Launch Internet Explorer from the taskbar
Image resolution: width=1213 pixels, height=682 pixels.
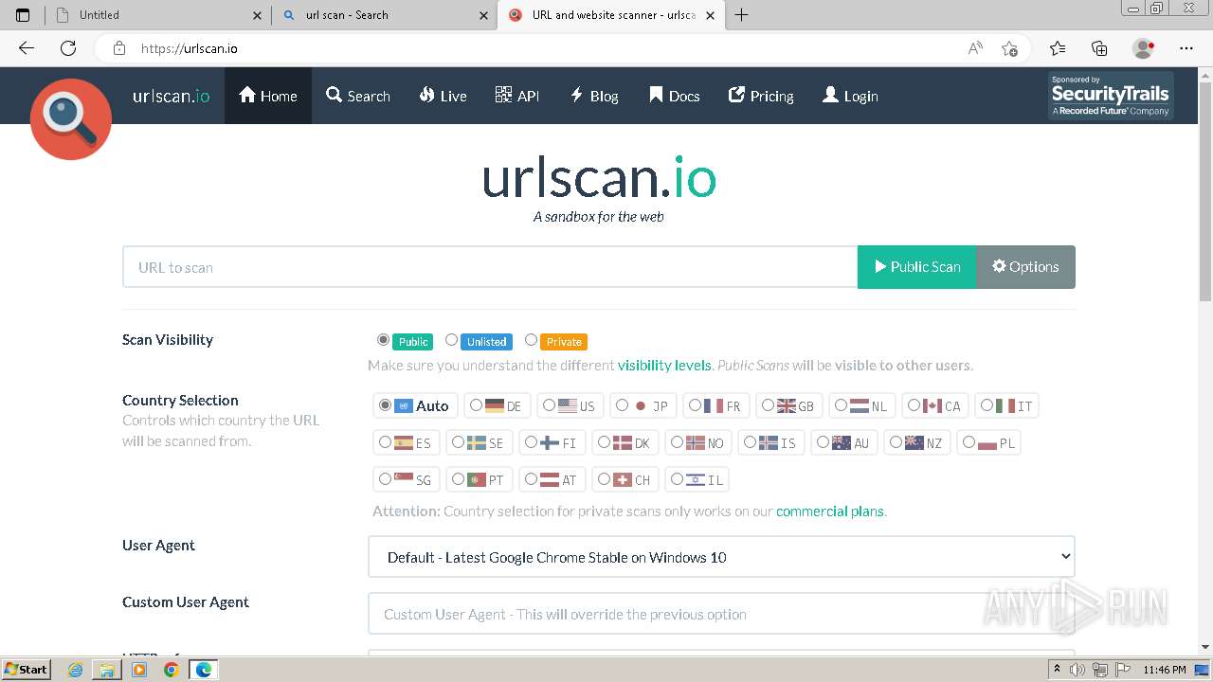pyautogui.click(x=76, y=670)
